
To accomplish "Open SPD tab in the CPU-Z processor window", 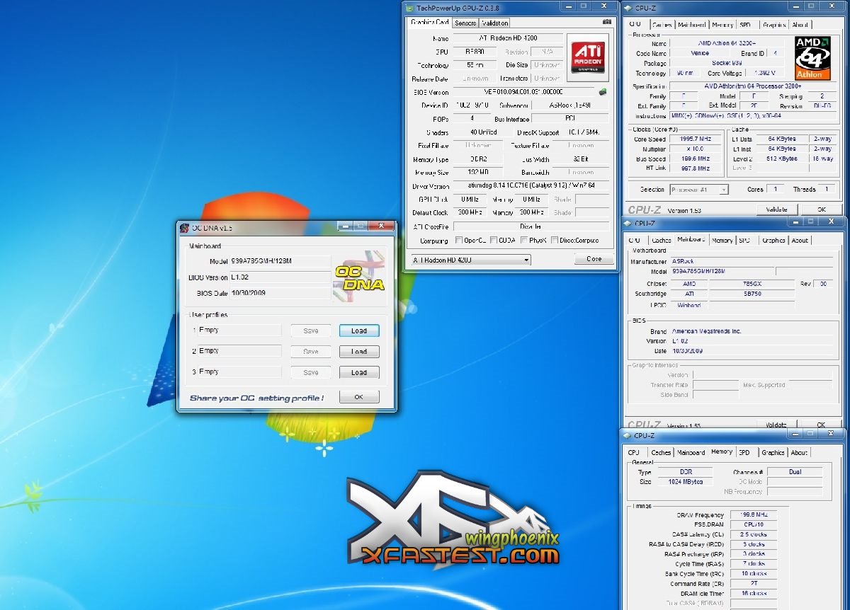I will [745, 25].
